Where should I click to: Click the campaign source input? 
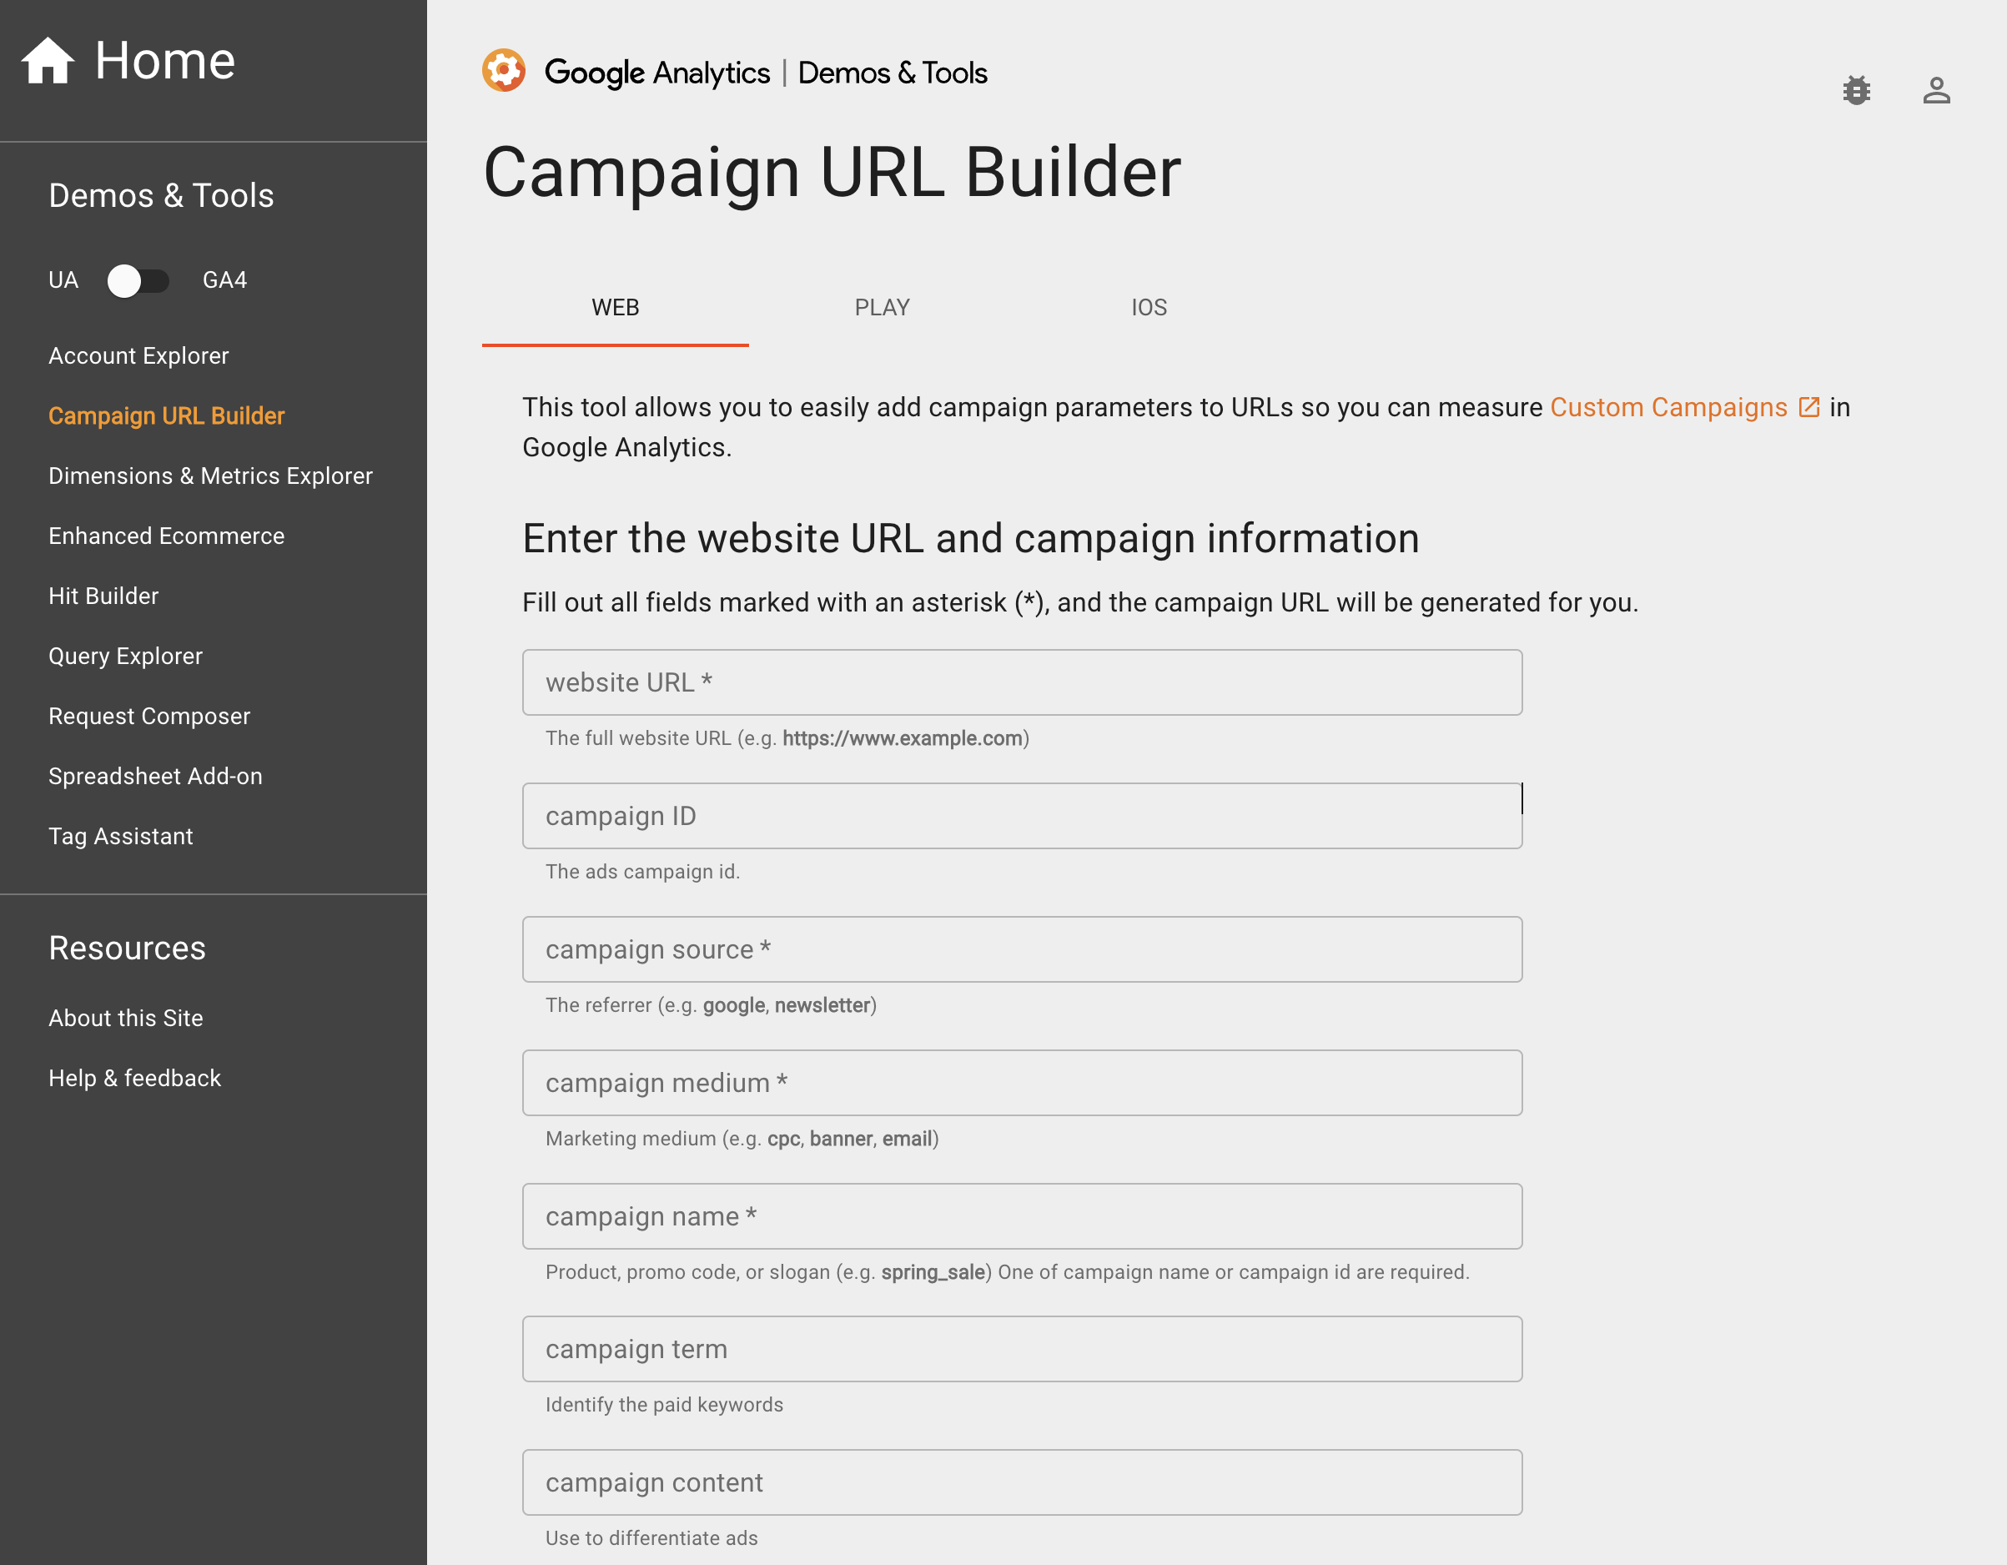[1022, 949]
